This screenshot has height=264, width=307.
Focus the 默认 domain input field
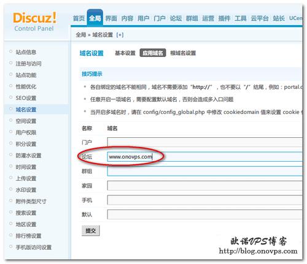(204, 214)
